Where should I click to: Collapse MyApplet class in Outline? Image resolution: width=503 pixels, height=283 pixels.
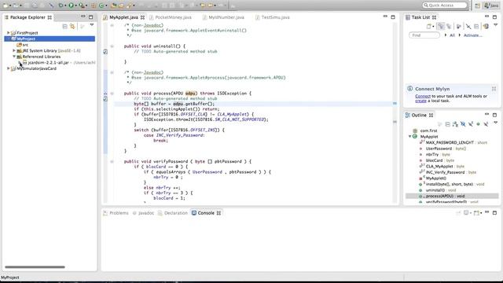click(409, 136)
